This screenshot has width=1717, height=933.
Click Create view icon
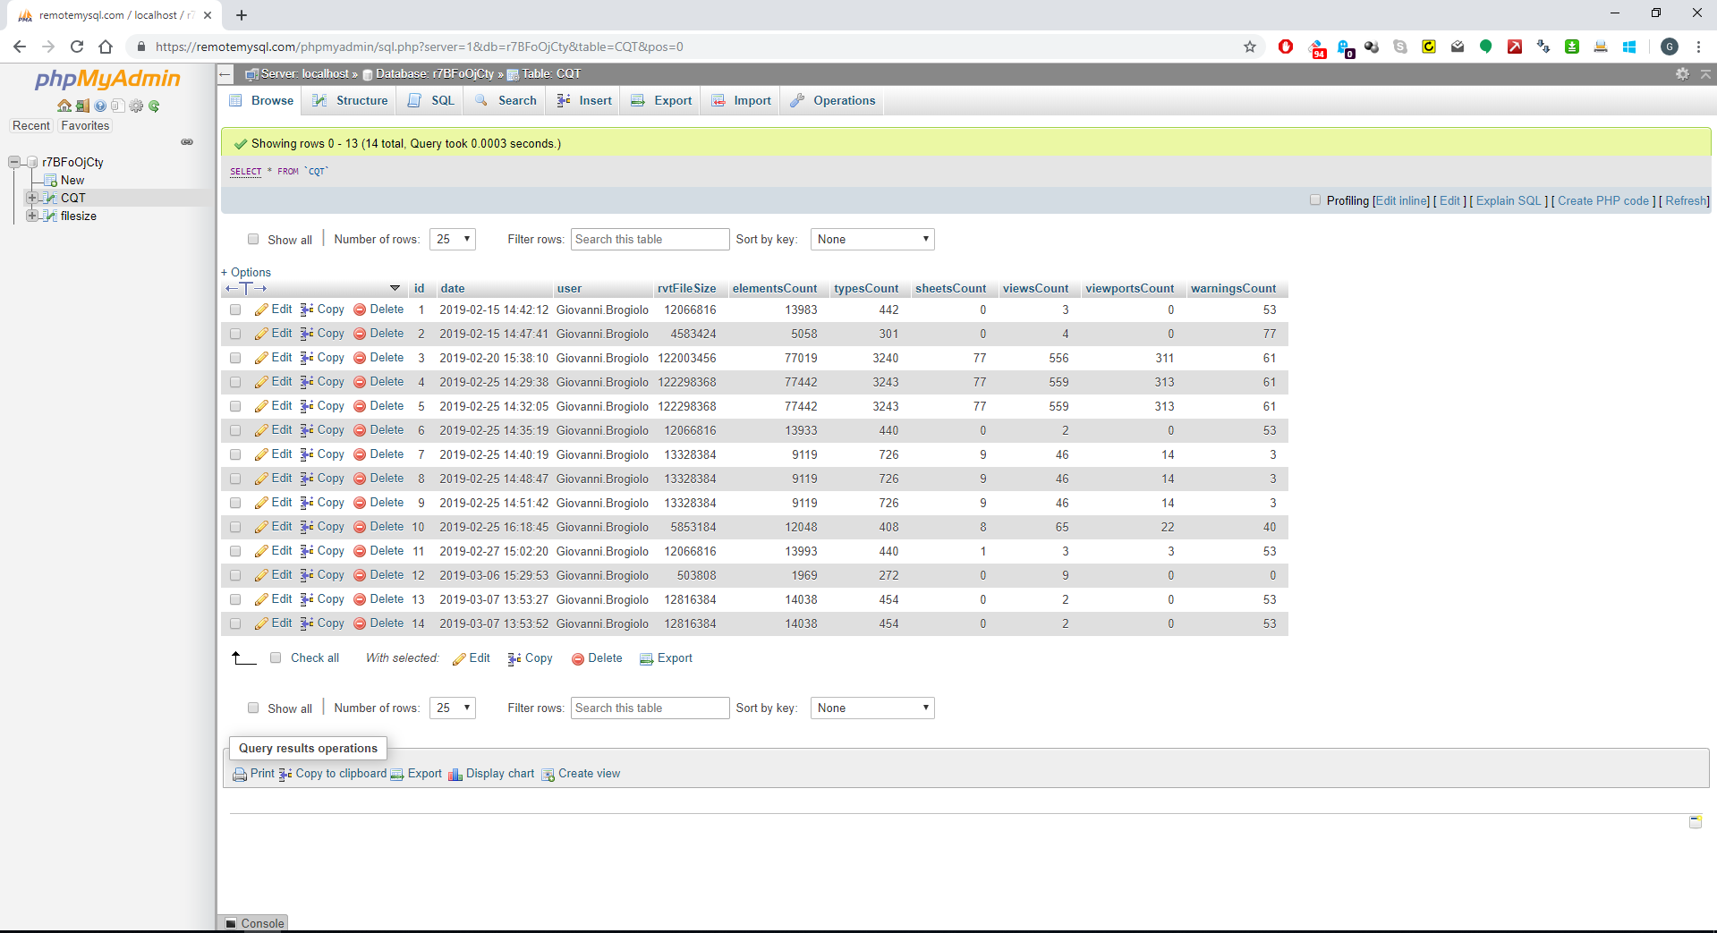[548, 774]
